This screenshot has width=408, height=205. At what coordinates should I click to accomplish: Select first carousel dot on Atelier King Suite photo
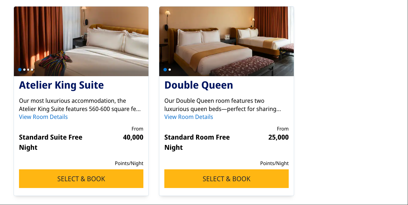point(20,70)
